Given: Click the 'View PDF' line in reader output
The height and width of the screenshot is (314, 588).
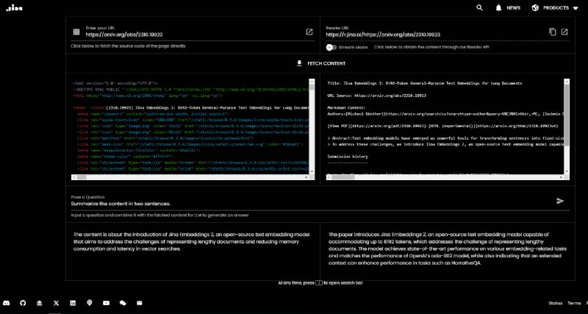Looking at the screenshot, I should [x=442, y=126].
